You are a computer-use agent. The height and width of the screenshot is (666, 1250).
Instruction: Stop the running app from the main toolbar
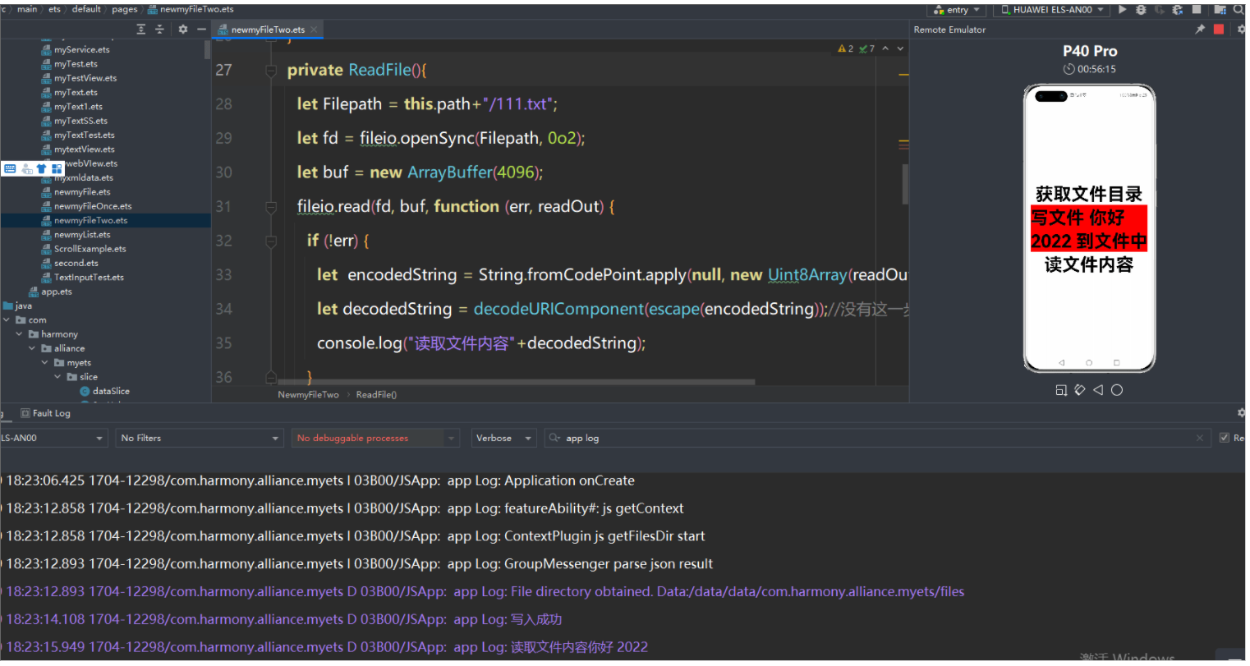[1197, 10]
